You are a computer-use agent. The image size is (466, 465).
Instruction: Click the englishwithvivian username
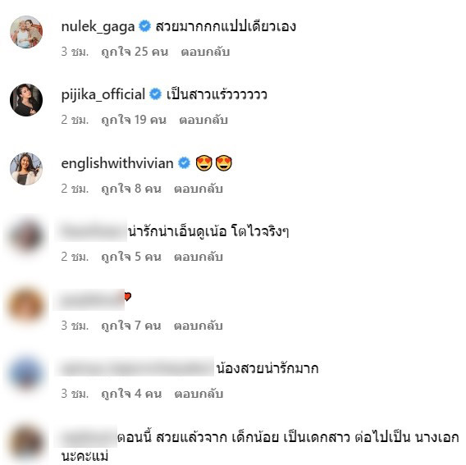pyautogui.click(x=117, y=163)
